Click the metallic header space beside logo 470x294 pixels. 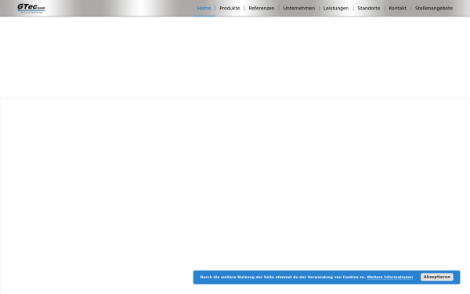click(120, 8)
